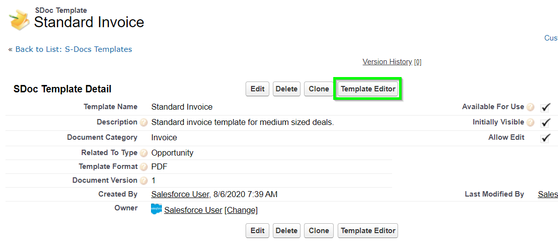Click the Initially Visible help icon
This screenshot has height=243, width=558.
click(x=530, y=123)
